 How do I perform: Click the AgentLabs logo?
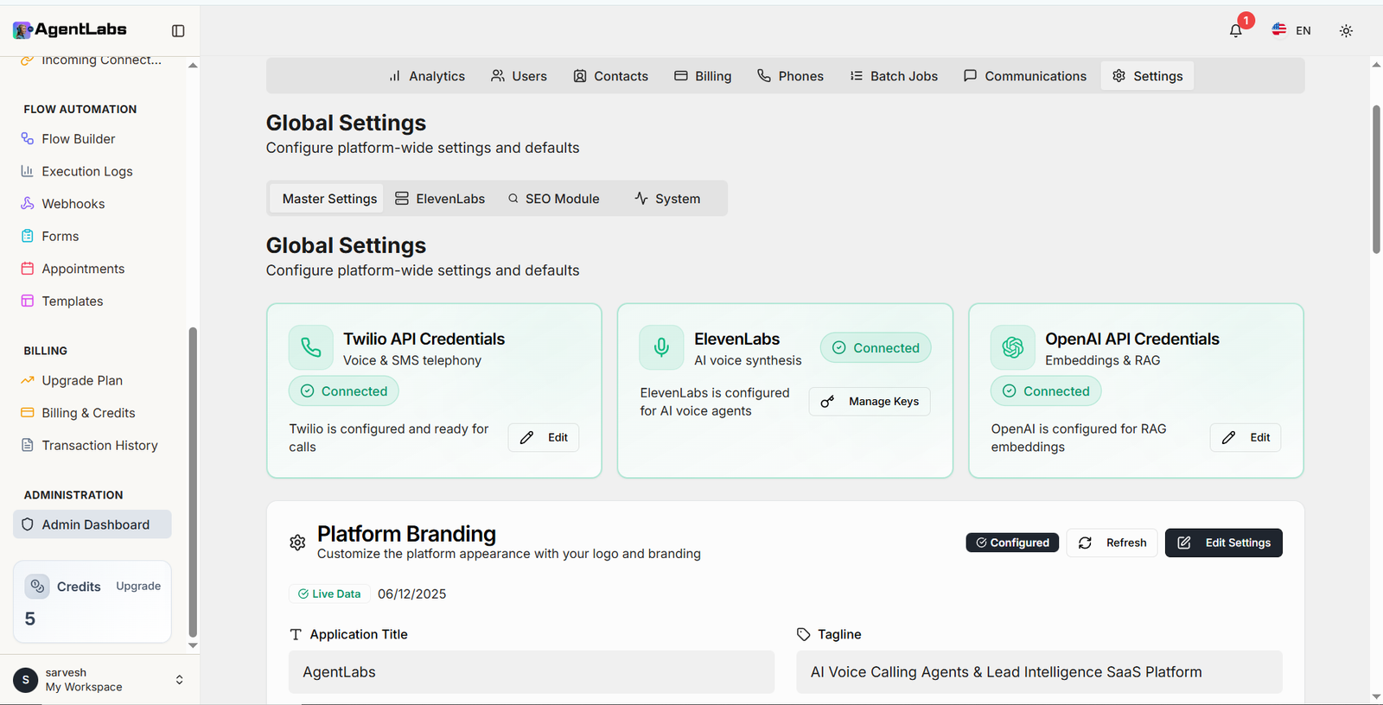coord(70,29)
